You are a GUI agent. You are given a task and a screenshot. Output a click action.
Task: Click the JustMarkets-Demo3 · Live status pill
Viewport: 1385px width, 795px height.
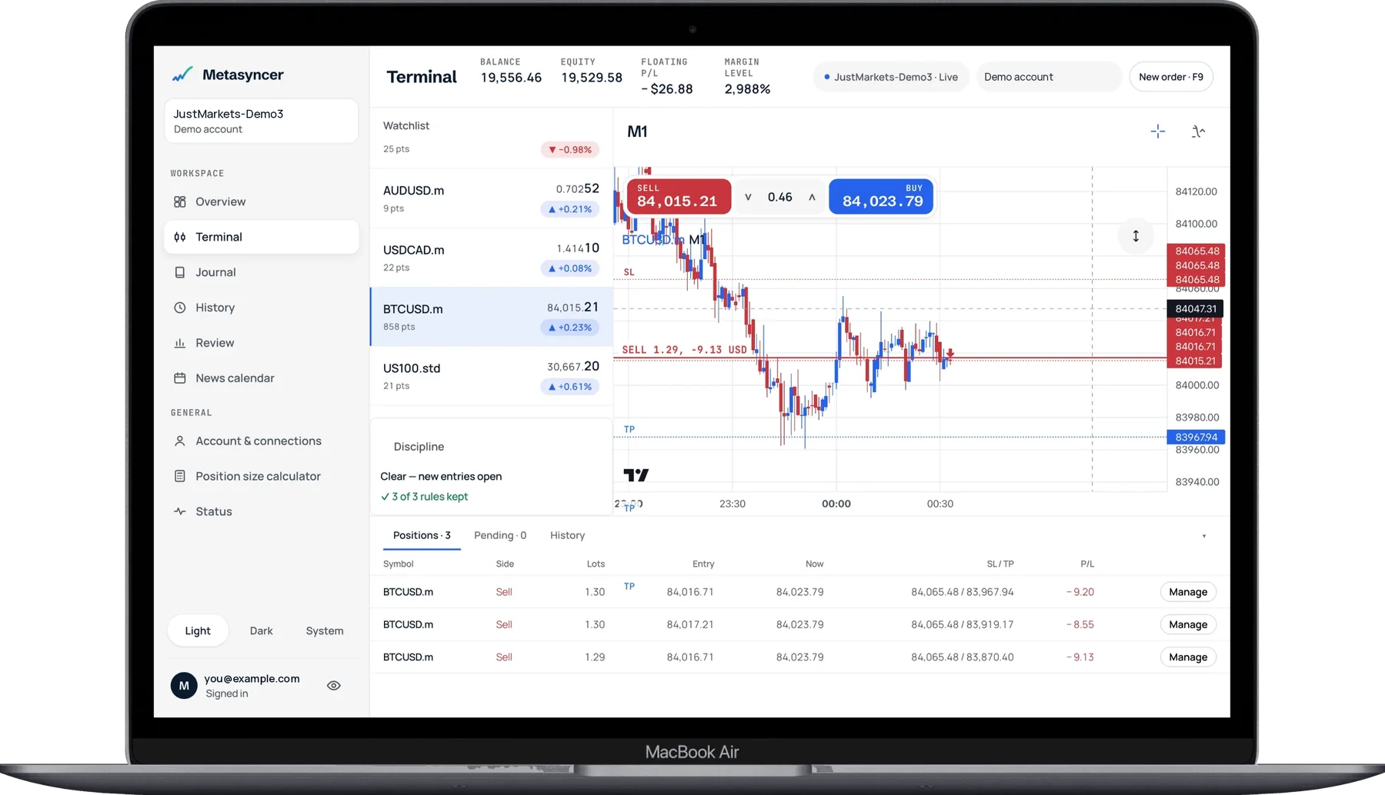[x=891, y=77]
